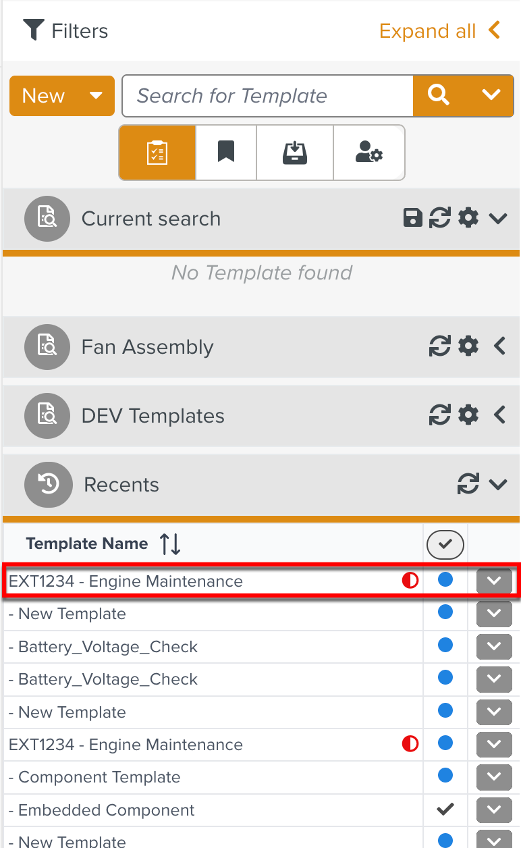
Task: Click the Expand all link
Action: [x=427, y=30]
